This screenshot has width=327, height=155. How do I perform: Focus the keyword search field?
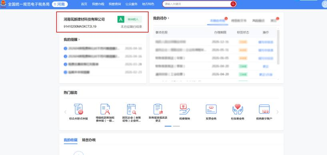click(x=196, y=4)
